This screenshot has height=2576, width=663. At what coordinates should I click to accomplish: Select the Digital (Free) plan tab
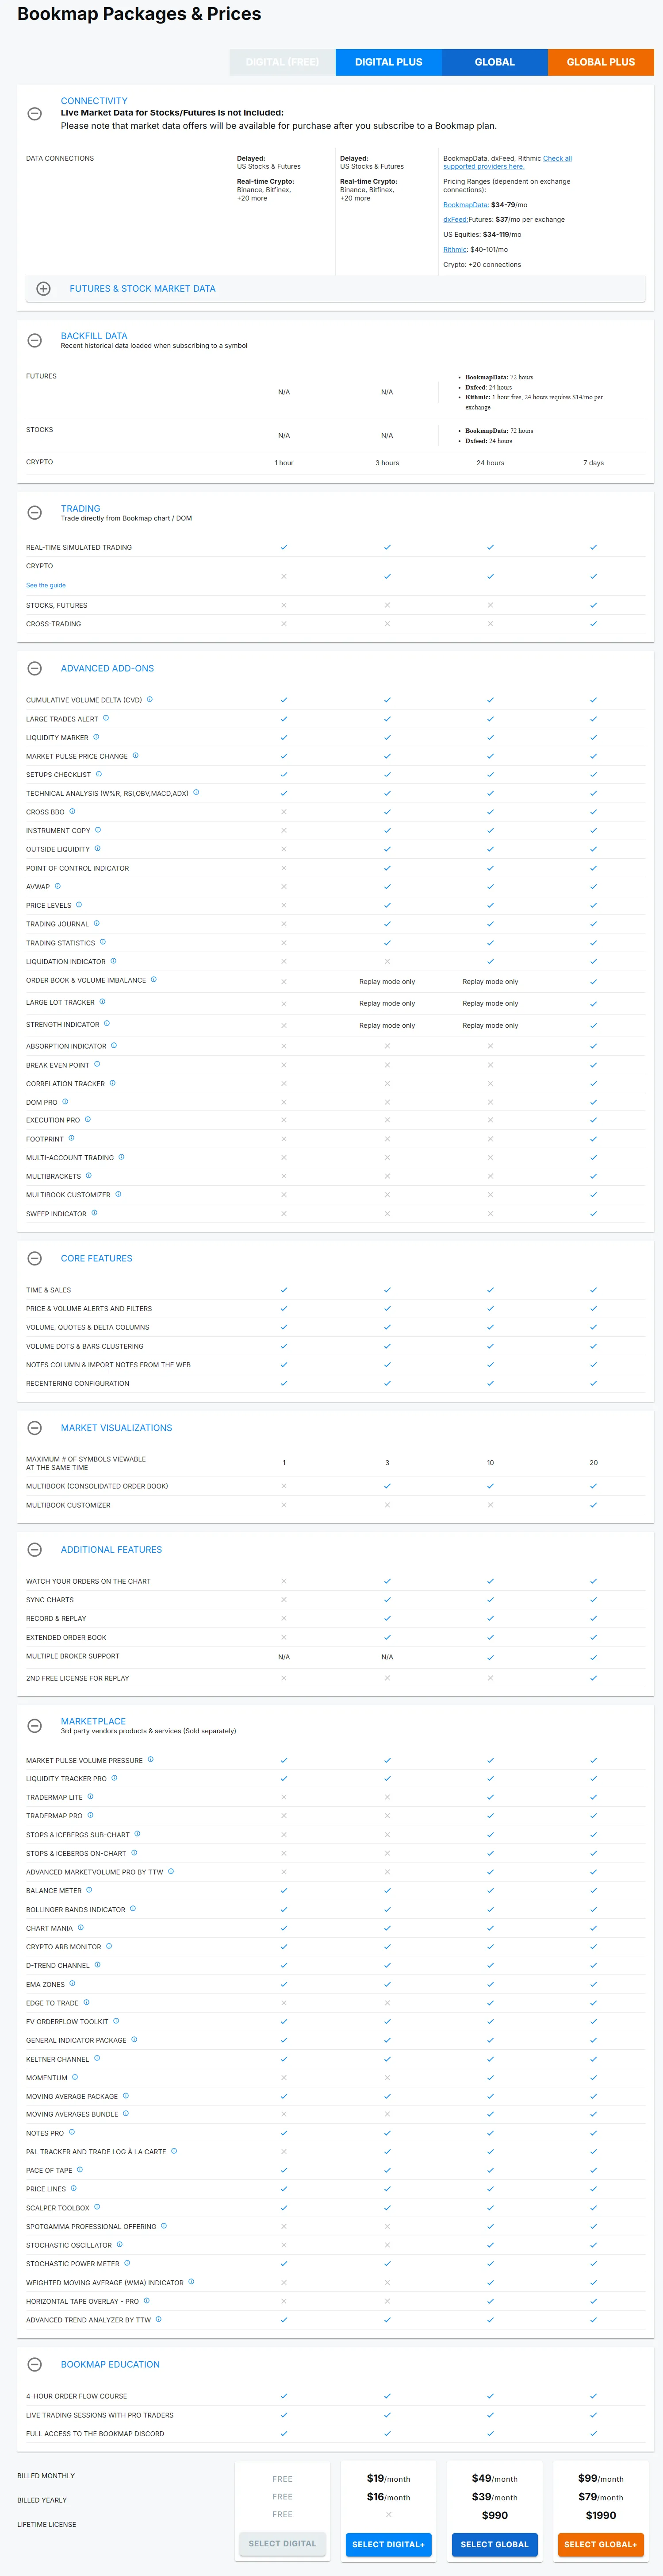coord(283,62)
